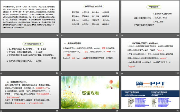
Task: Click the animation star icon under slide 30
Action: click(122, 35)
